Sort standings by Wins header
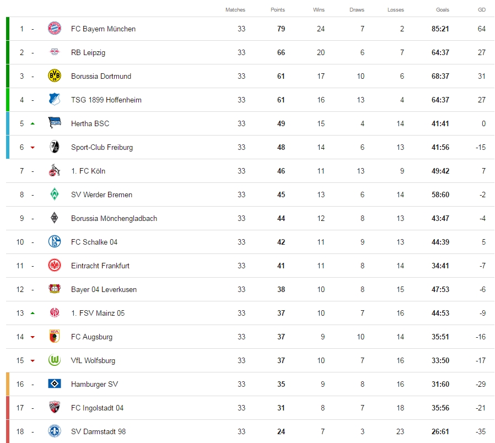Screen dimensions: 495x443 pyautogui.click(x=319, y=10)
